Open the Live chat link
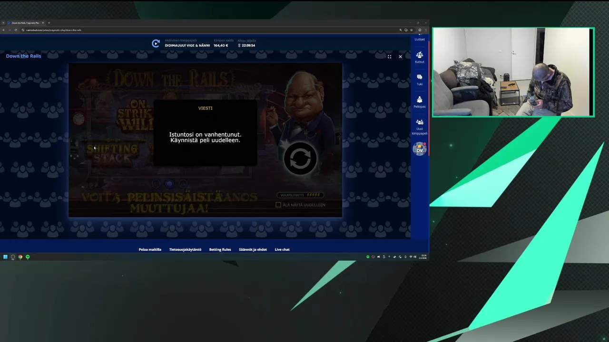Screen dimensions: 609x342 coord(282,249)
